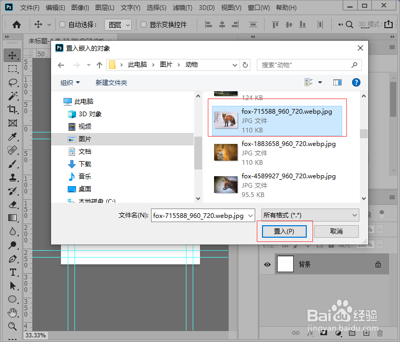Open the 图层 auto-select dropdown

pyautogui.click(x=118, y=25)
